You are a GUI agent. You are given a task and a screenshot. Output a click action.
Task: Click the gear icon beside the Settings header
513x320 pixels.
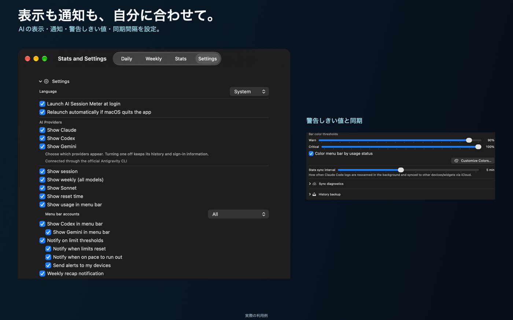point(47,82)
